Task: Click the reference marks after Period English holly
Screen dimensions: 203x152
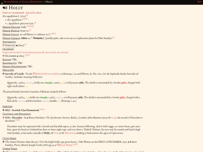Action: point(30,26)
